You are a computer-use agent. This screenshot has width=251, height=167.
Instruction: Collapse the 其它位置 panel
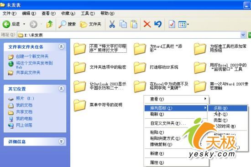(61, 89)
